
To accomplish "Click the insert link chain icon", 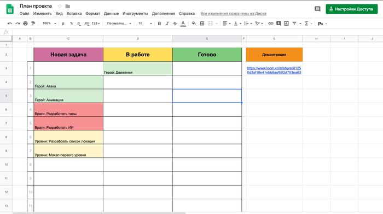I will pos(271,23).
